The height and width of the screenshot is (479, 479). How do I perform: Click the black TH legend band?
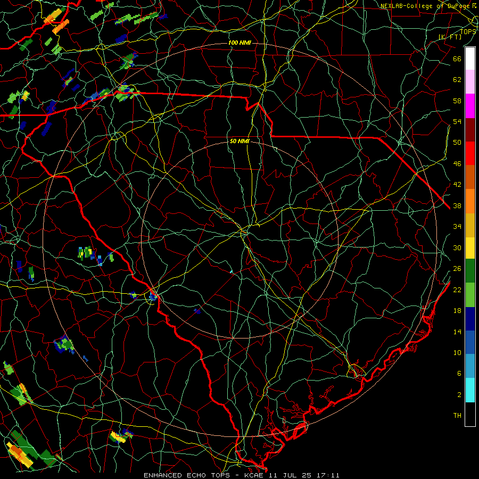[x=470, y=414]
